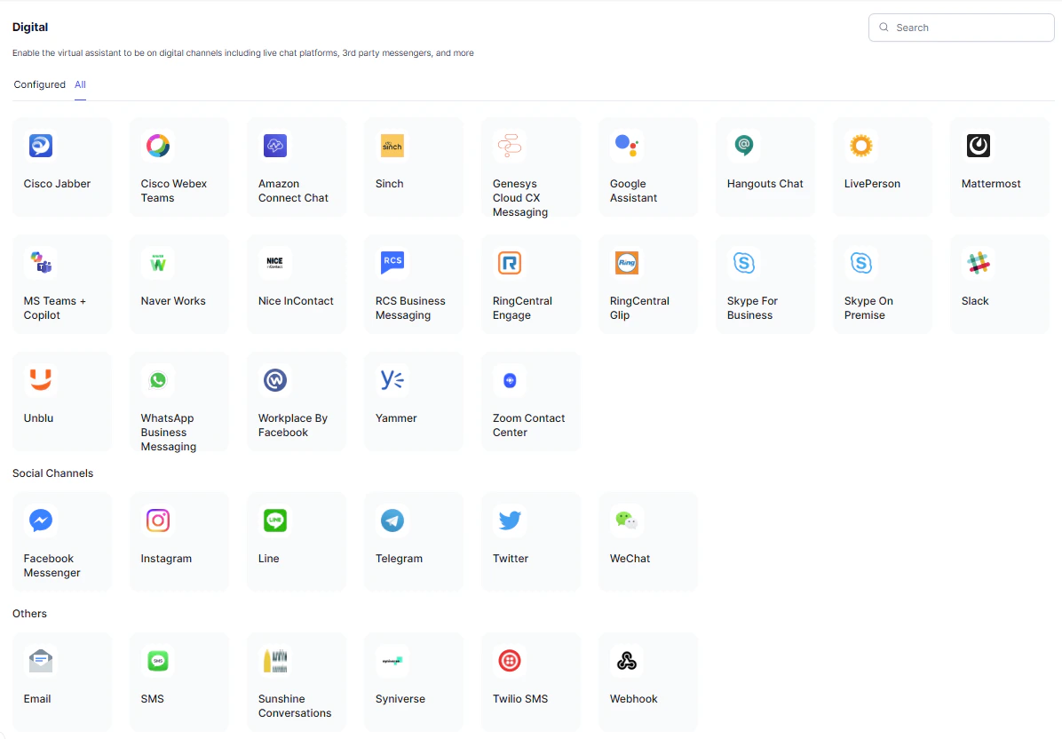The image size is (1062, 739).
Task: Open the MS Teams + Copilot icon
Action: click(41, 263)
